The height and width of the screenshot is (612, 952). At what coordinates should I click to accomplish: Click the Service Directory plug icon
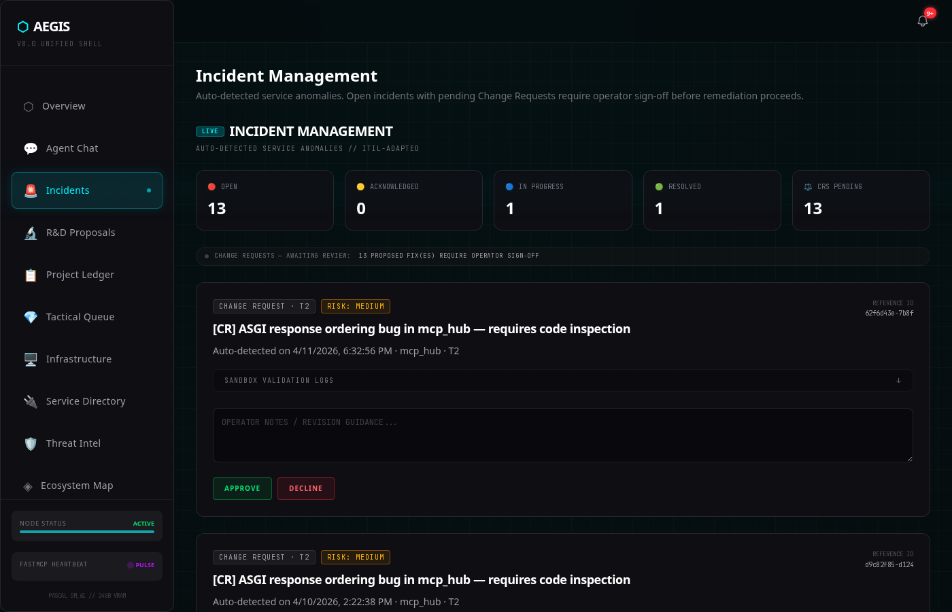point(31,401)
